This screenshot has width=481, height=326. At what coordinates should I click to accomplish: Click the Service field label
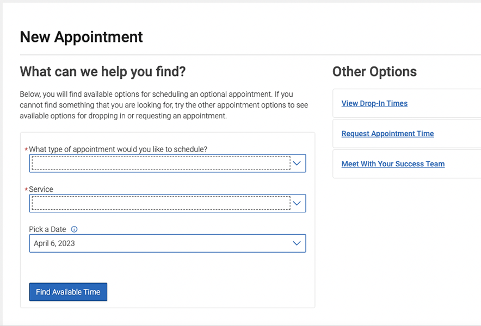point(41,189)
